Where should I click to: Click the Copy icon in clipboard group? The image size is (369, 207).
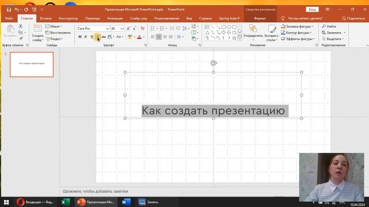(x=21, y=32)
